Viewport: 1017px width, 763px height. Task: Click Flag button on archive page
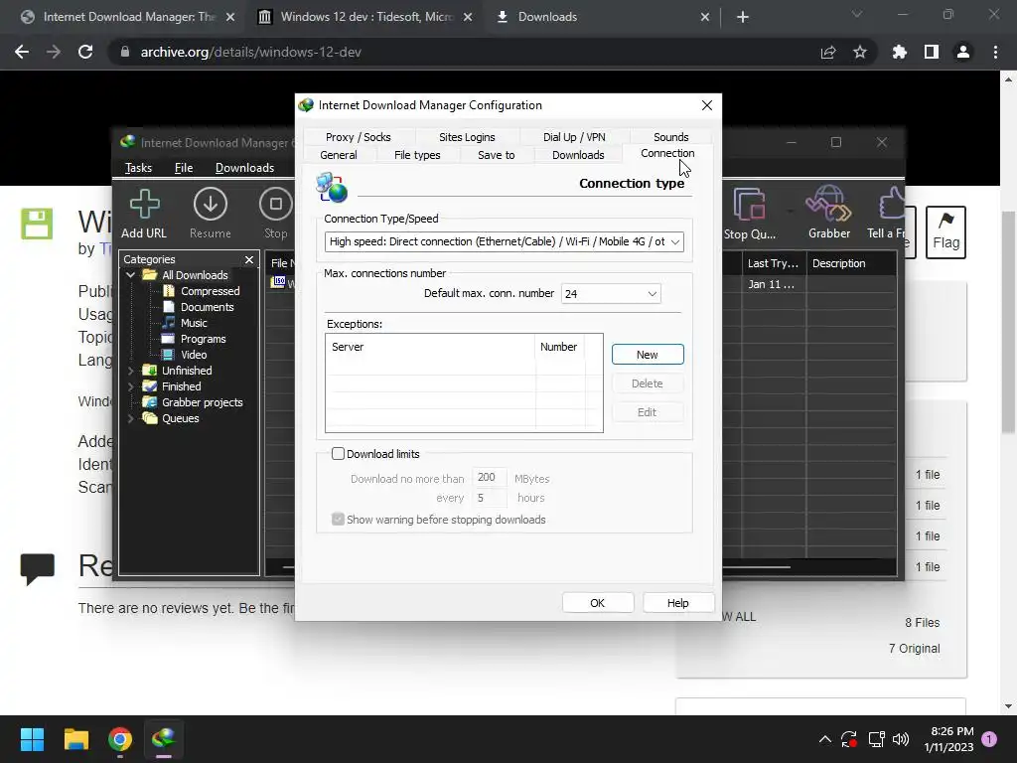coord(945,232)
